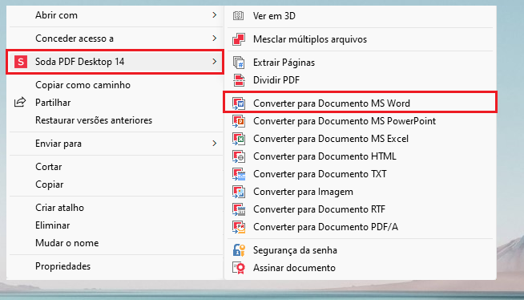Screen dimensions: 524x300
Task: Click the PowerPoint conversion icon
Action: pos(239,121)
